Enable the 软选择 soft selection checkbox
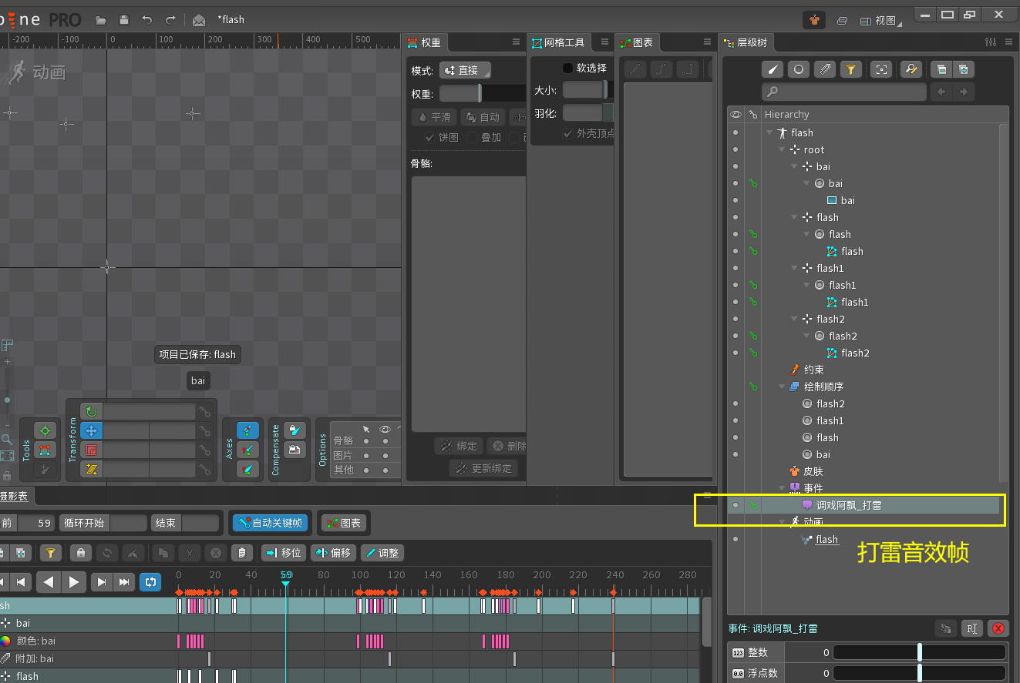Screen dimensions: 1020x683 coord(568,68)
